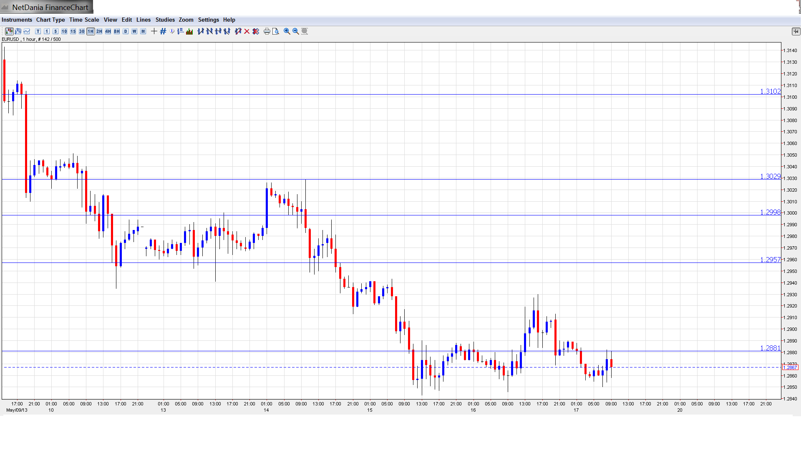Expand the Time Scale menu

click(84, 20)
